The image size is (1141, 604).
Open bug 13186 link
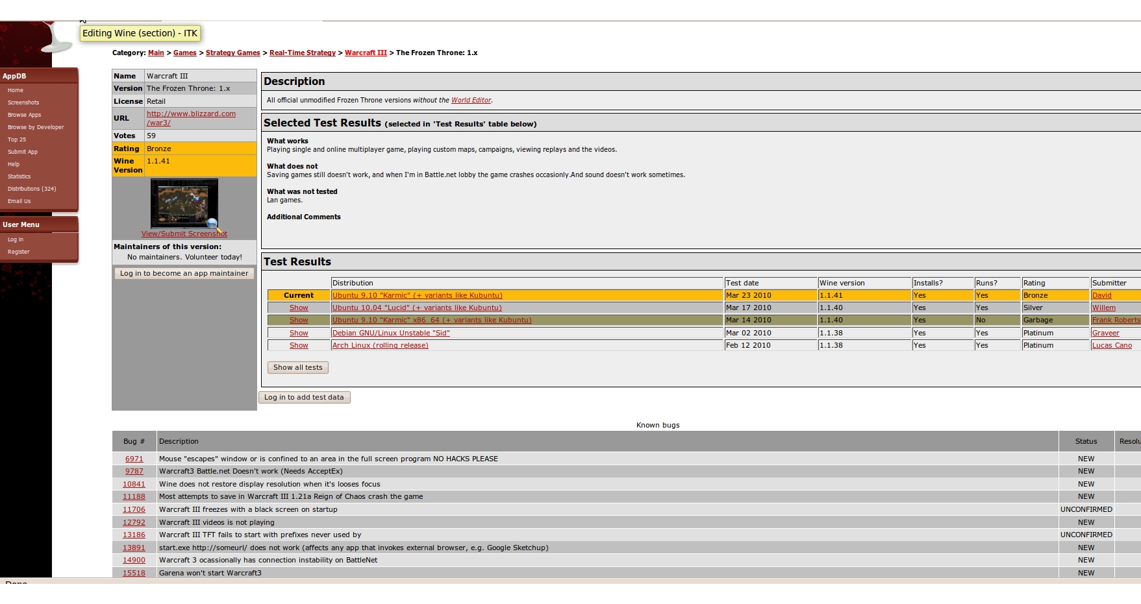click(134, 535)
